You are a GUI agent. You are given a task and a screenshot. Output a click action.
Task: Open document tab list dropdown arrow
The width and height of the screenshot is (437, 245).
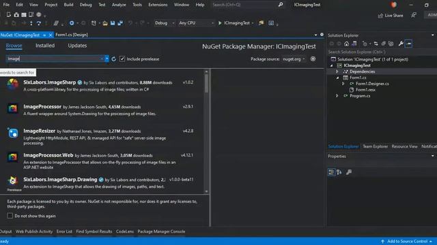pos(315,35)
